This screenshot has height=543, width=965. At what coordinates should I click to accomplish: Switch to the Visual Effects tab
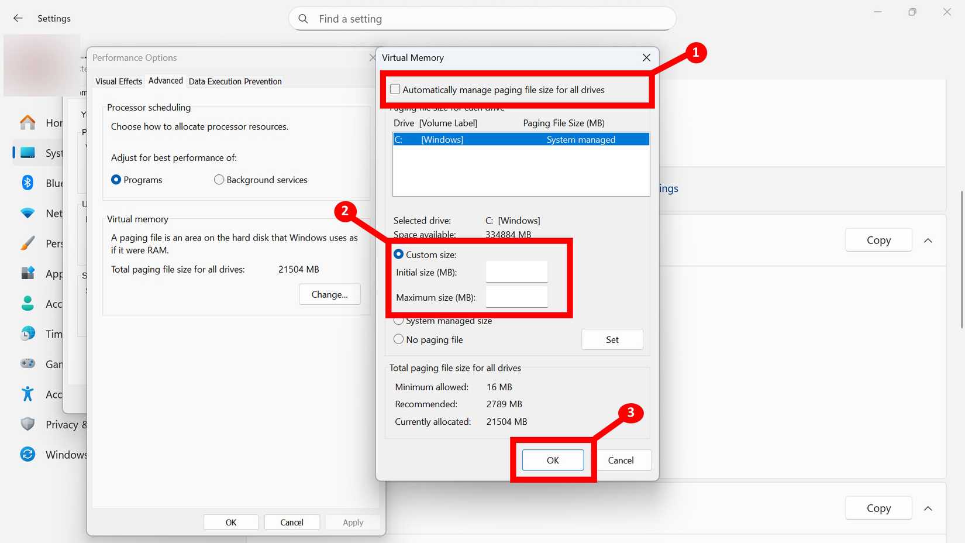pos(118,81)
